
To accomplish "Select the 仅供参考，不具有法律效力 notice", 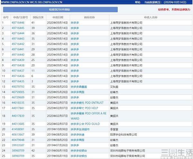I will (x=174, y=9).
